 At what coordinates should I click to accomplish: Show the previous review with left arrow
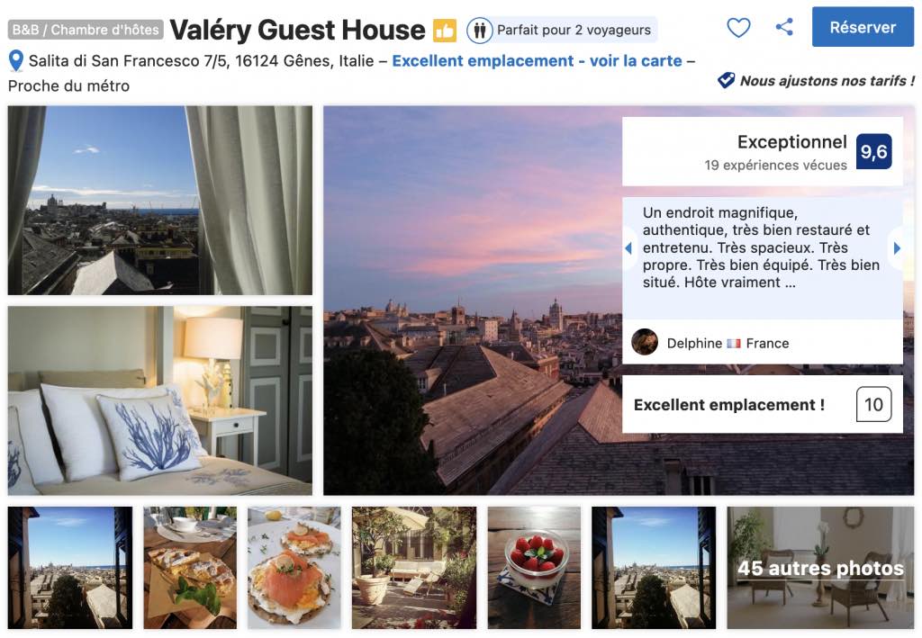pos(628,248)
